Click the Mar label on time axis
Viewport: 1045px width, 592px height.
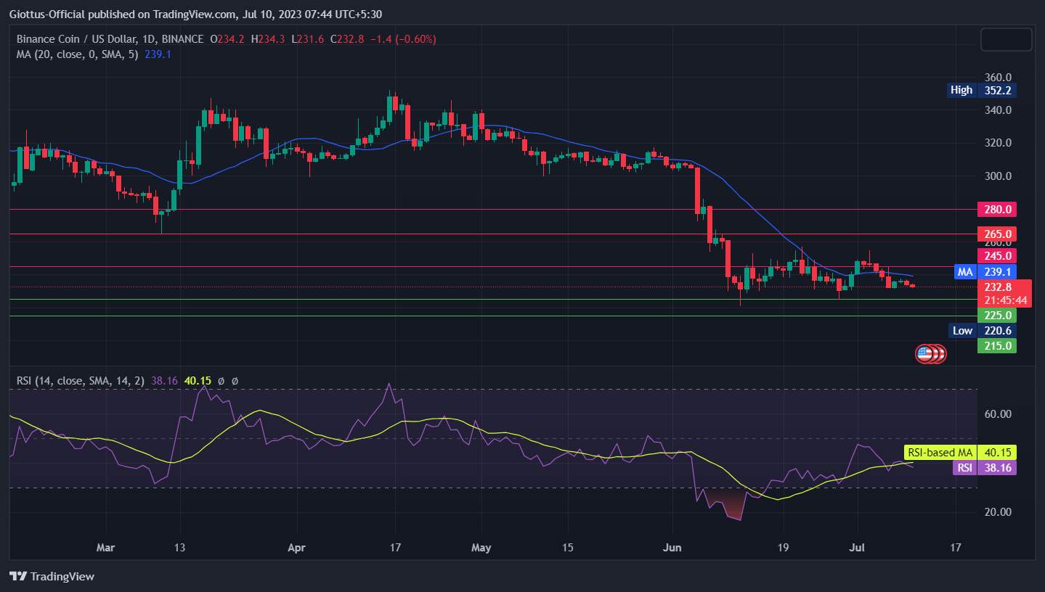105,547
